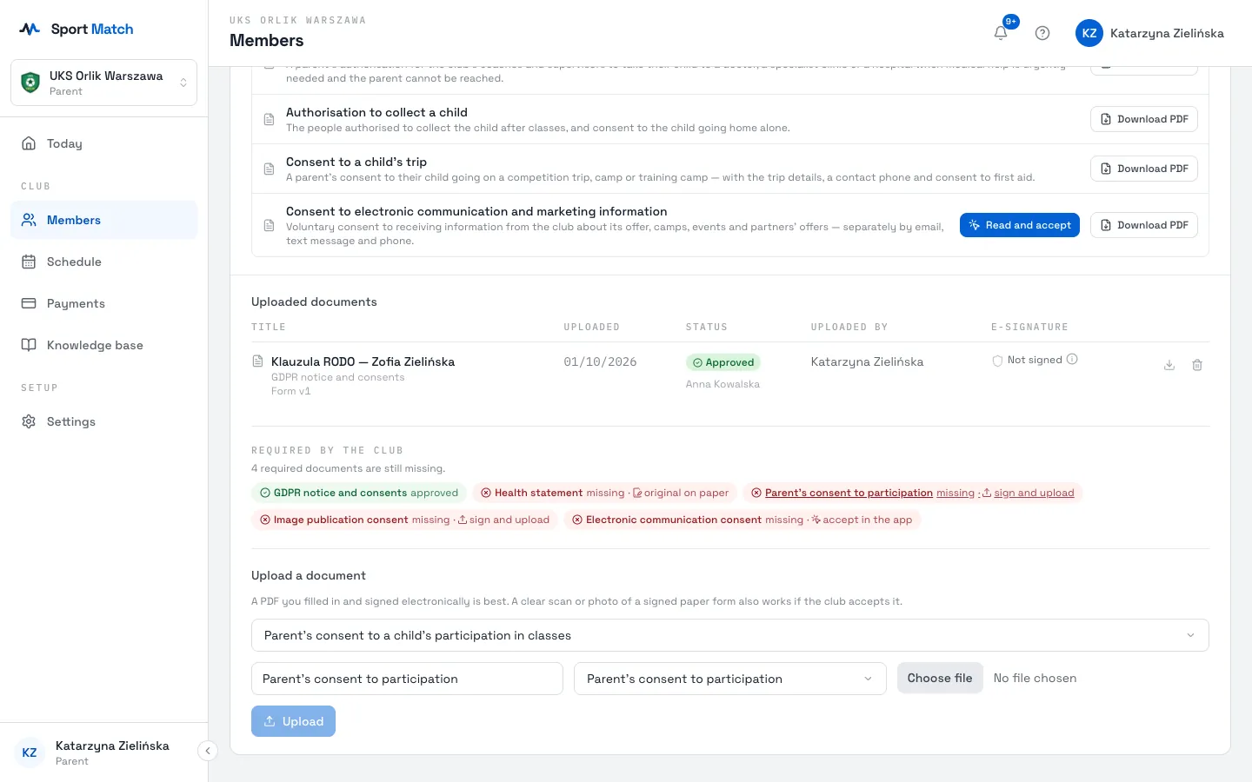1252x782 pixels.
Task: Open the Parent's consent to participation type dropdown
Action: (730, 679)
